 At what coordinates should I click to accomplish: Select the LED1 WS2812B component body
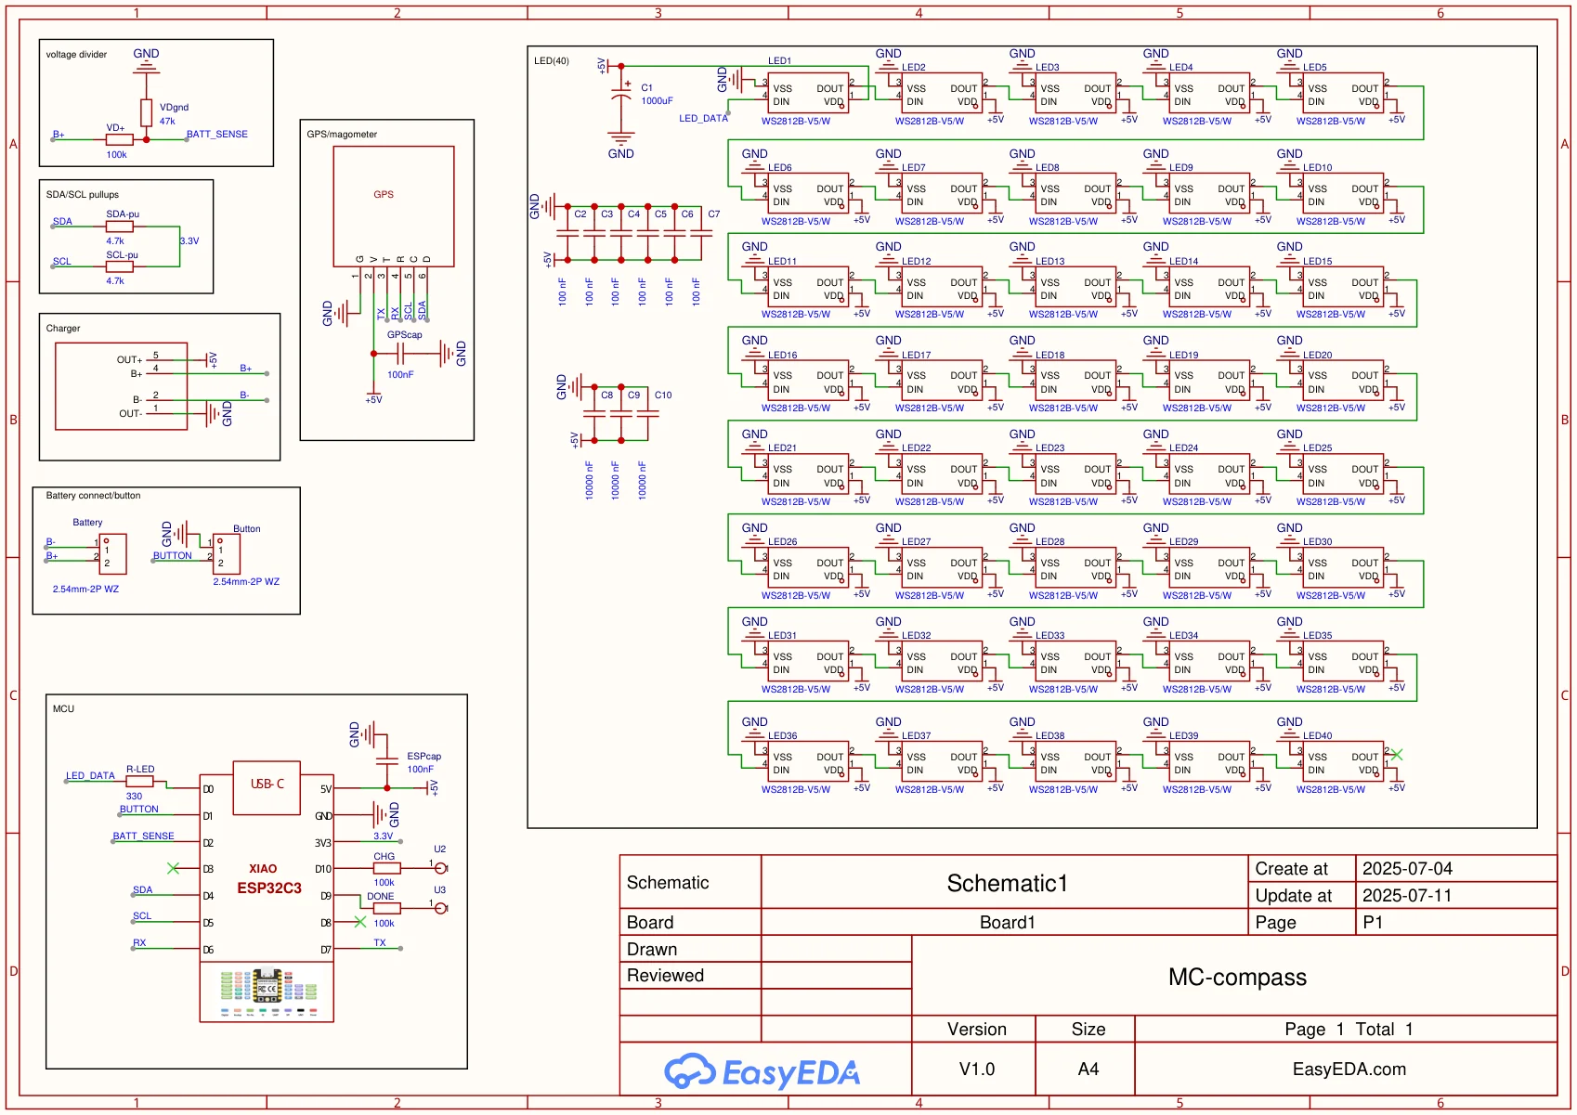(x=808, y=93)
